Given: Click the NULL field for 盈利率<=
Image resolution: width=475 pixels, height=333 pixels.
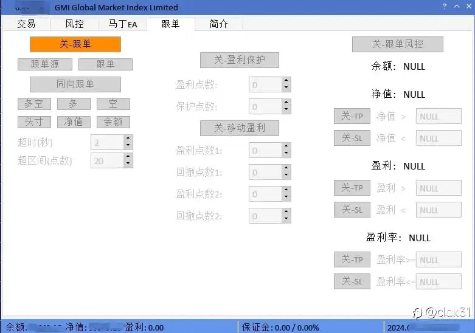Looking at the screenshot, I should [x=439, y=281].
